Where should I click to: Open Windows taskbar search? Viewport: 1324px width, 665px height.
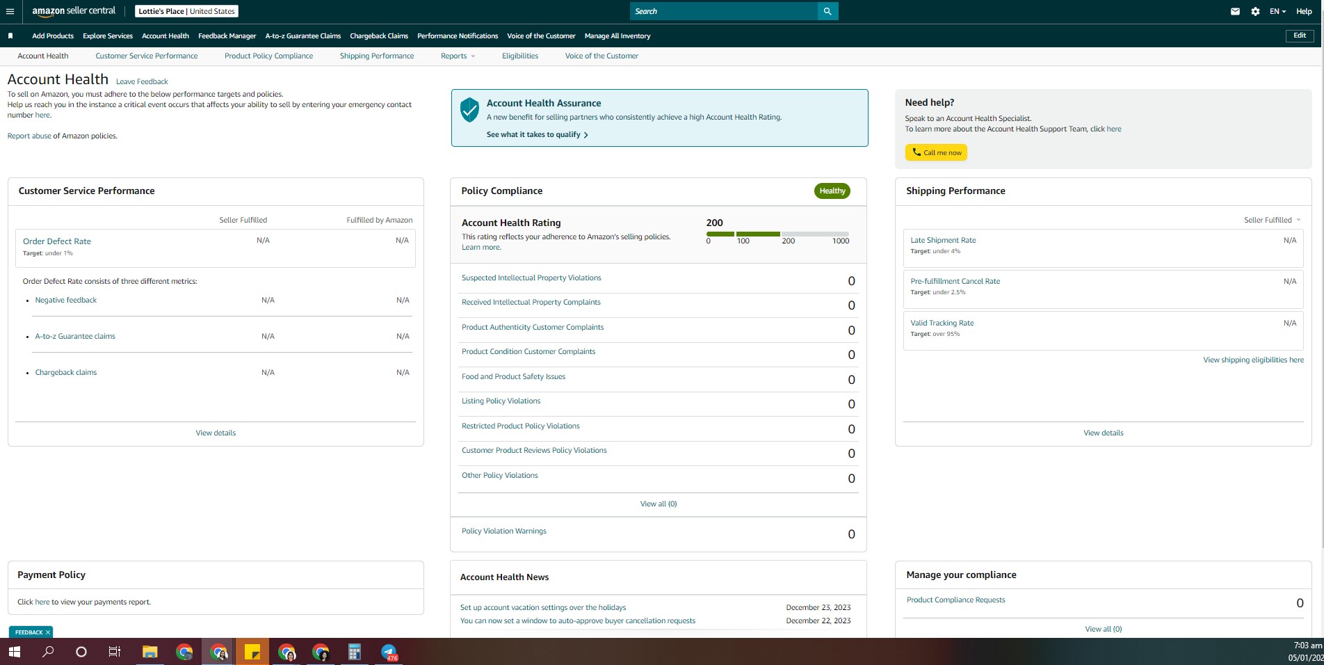48,652
